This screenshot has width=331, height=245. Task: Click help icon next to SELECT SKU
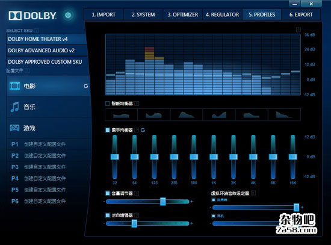coord(36,31)
